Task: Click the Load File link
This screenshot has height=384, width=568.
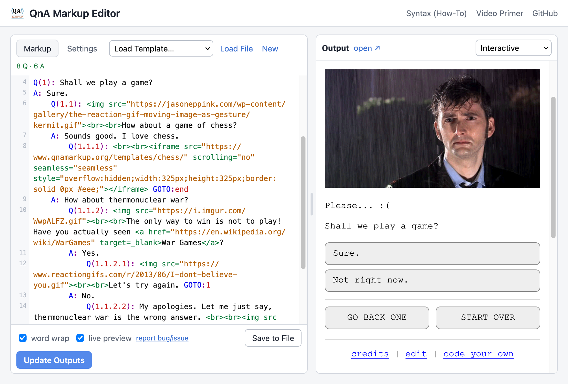Action: (x=236, y=49)
